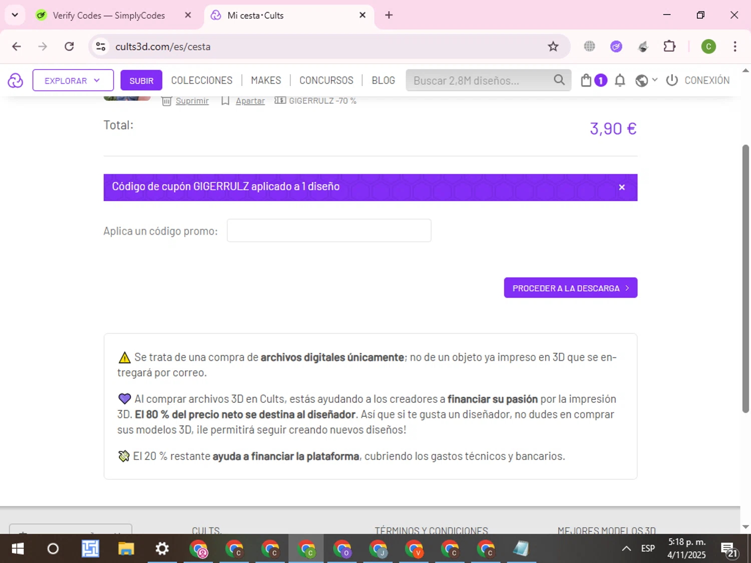This screenshot has width=751, height=563.
Task: Click the ESP language indicator
Action: 648,549
